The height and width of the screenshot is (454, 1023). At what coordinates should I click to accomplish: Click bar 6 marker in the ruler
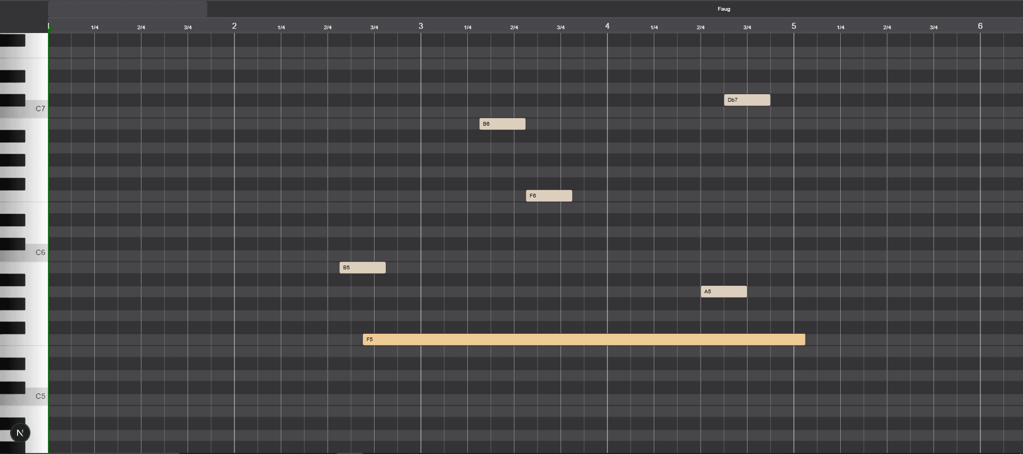tap(980, 26)
